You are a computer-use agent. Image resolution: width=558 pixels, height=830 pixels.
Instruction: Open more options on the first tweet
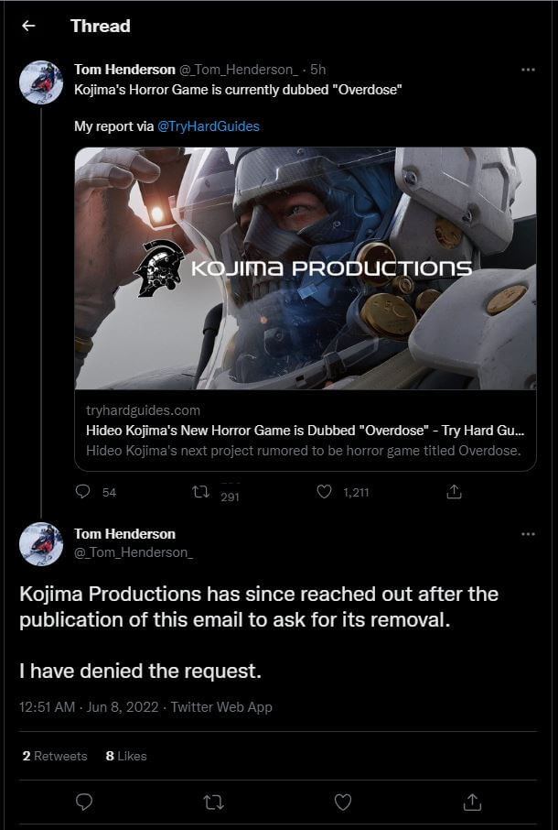tap(528, 70)
